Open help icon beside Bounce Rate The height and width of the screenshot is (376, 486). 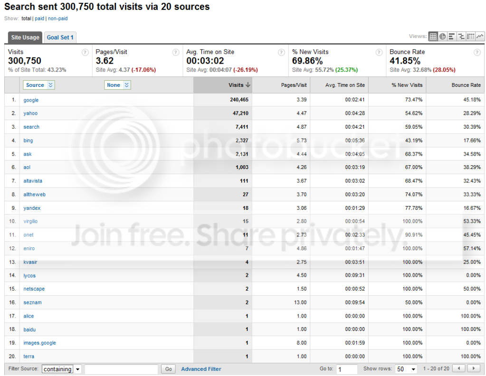477,52
